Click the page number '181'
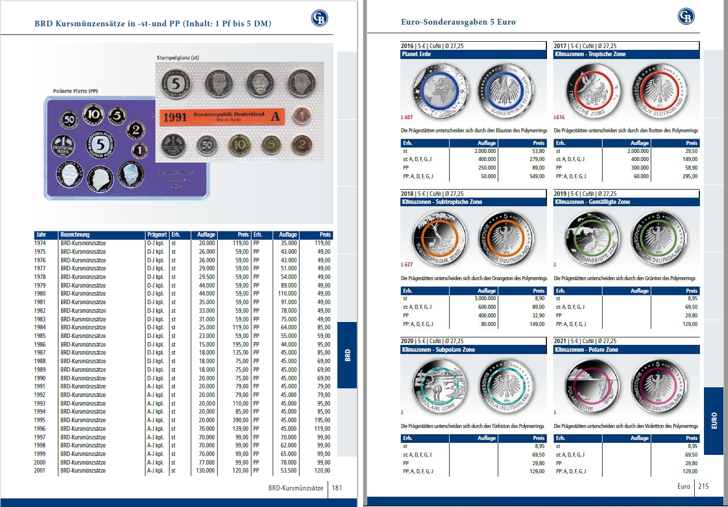Image resolution: width=728 pixels, height=507 pixels. [x=337, y=488]
